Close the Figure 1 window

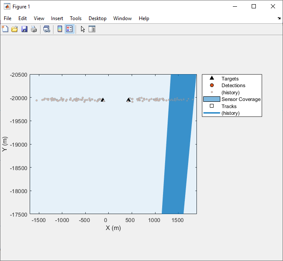click(x=273, y=7)
